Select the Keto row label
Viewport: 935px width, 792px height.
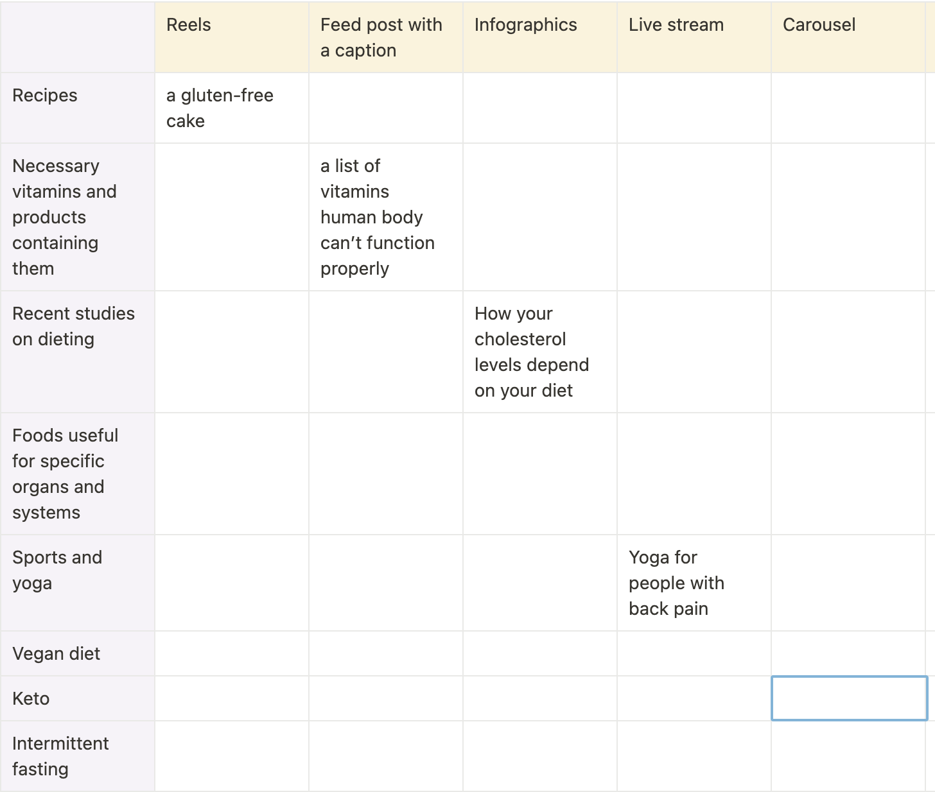click(77, 698)
